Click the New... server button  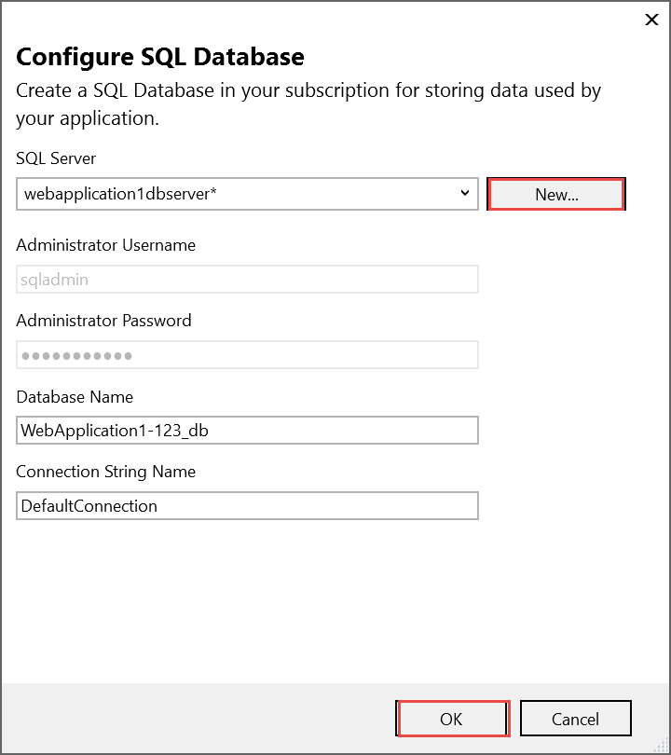click(x=556, y=194)
